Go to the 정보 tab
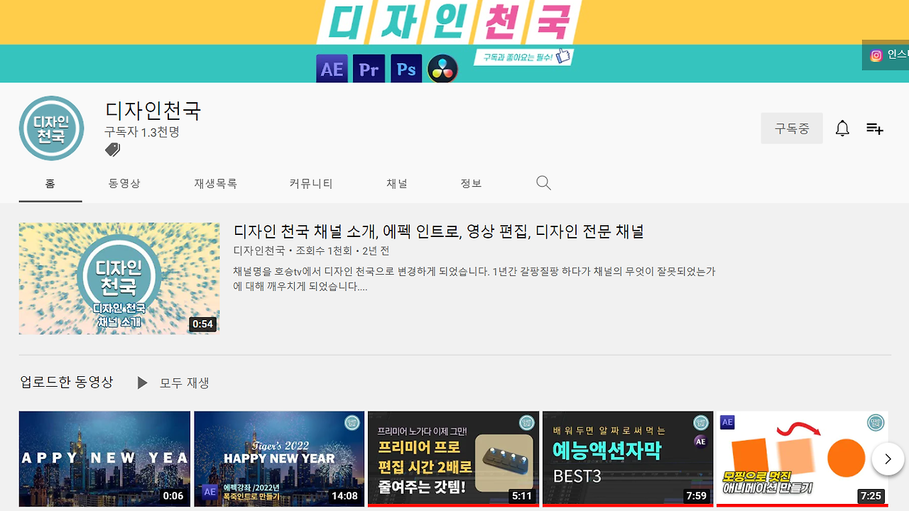 (471, 183)
